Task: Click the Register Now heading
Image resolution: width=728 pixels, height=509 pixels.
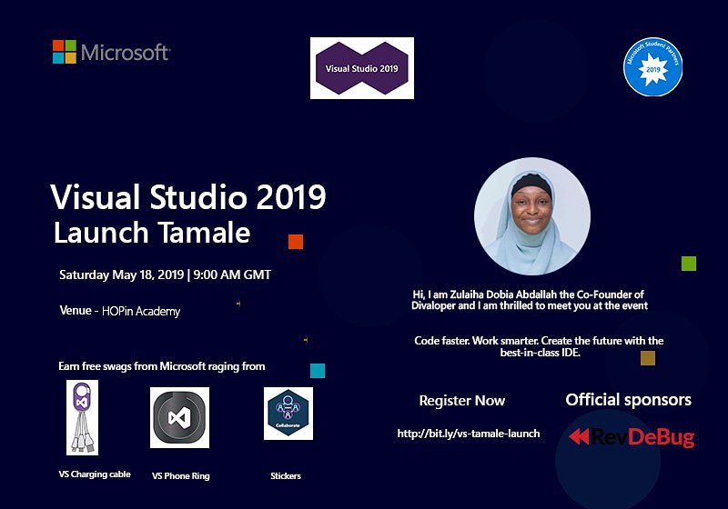Action: pos(462,401)
